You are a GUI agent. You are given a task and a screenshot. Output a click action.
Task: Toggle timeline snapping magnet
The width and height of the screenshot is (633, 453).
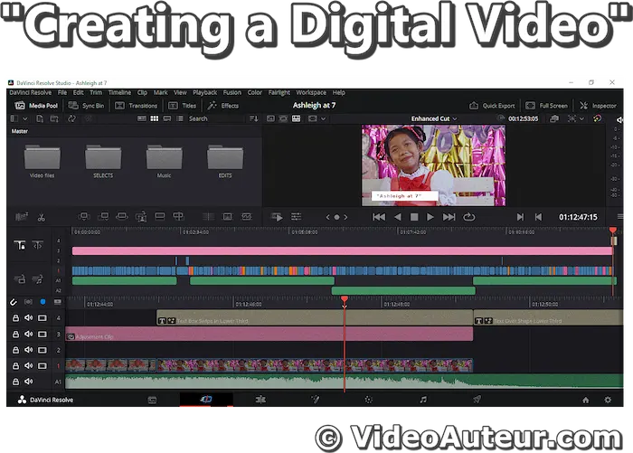(14, 302)
